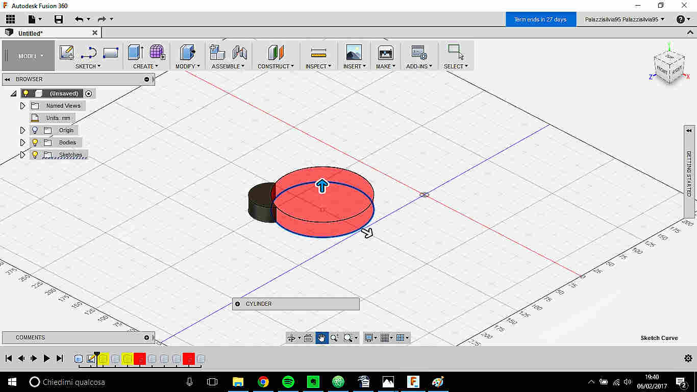Toggle Origin folder light bulb
This screenshot has width=697, height=392.
pyautogui.click(x=35, y=130)
